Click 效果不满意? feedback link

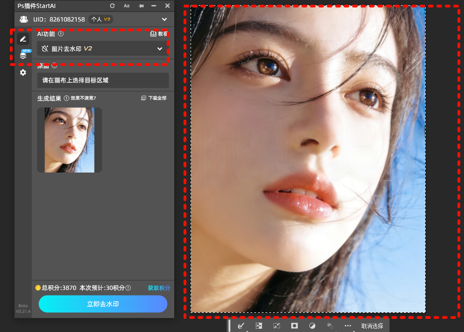coord(80,98)
